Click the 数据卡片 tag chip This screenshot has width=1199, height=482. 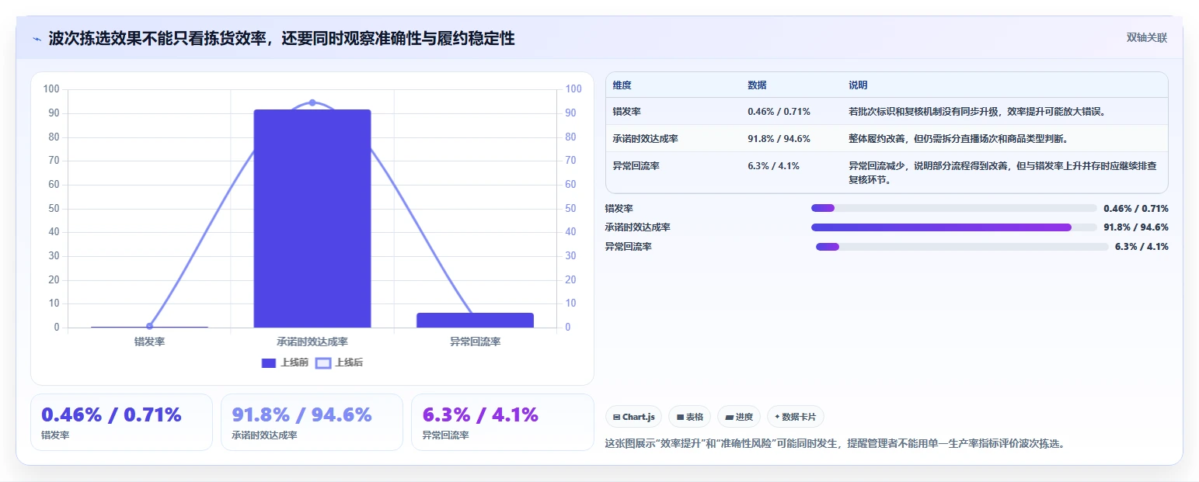point(796,417)
